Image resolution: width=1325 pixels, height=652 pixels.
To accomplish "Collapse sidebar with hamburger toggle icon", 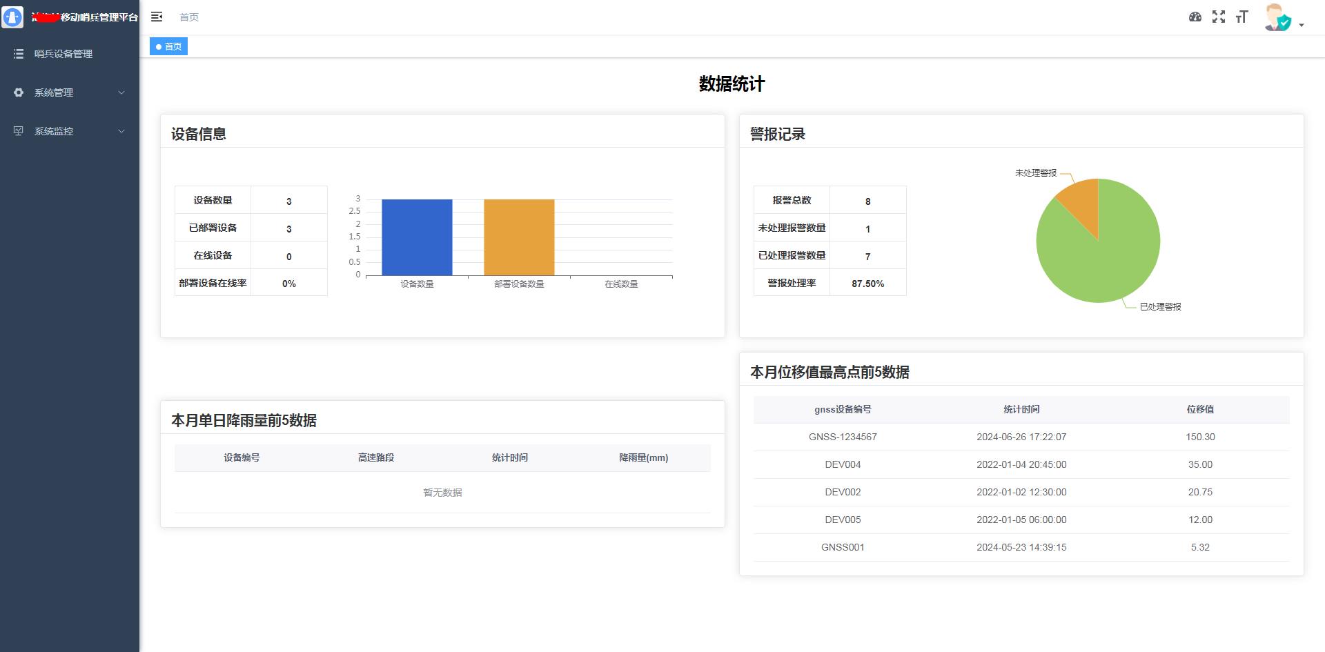I will coord(157,17).
